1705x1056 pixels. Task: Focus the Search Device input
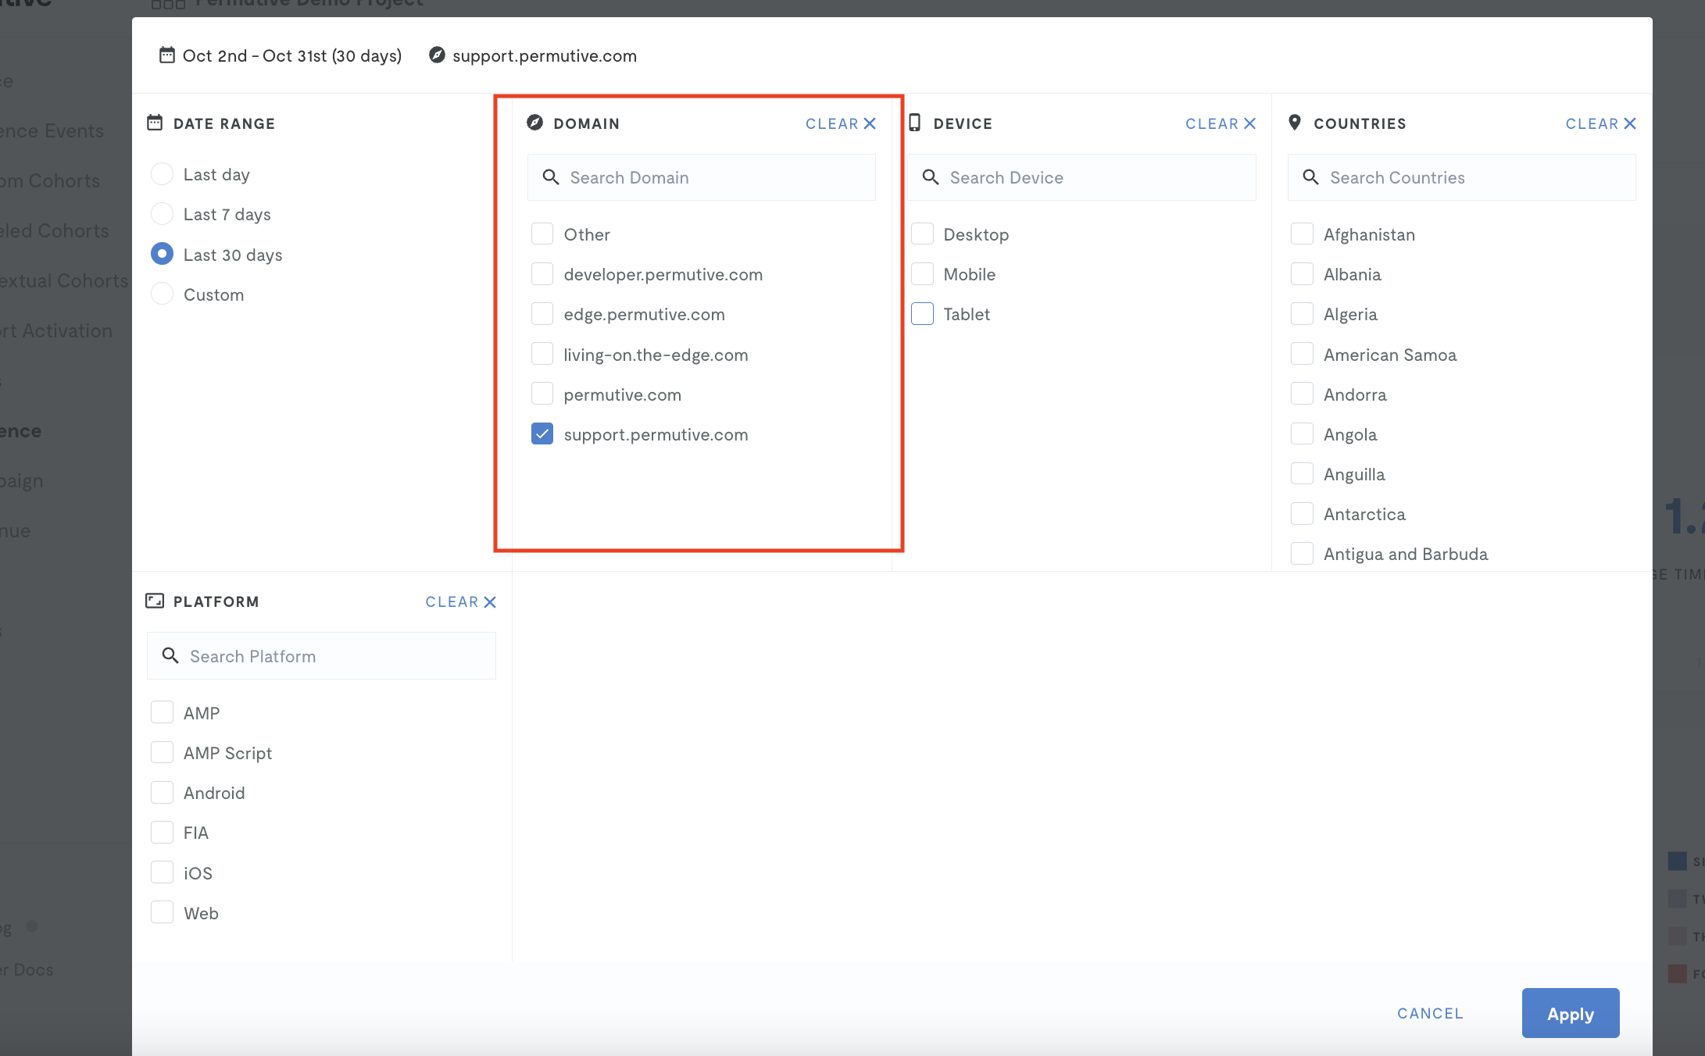(1081, 177)
